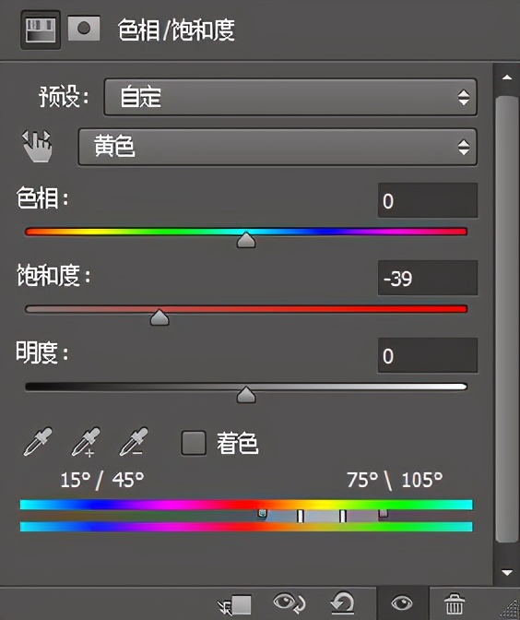Click the 饱和度 saturation value field showing -39
The height and width of the screenshot is (620, 520).
[428, 278]
